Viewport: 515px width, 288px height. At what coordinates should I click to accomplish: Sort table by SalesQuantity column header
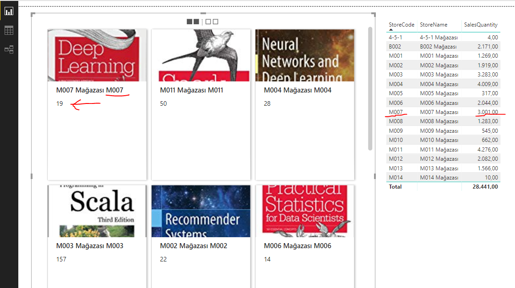click(481, 25)
